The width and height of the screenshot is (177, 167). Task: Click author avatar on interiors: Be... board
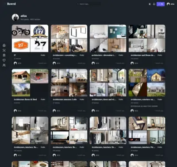point(54,155)
